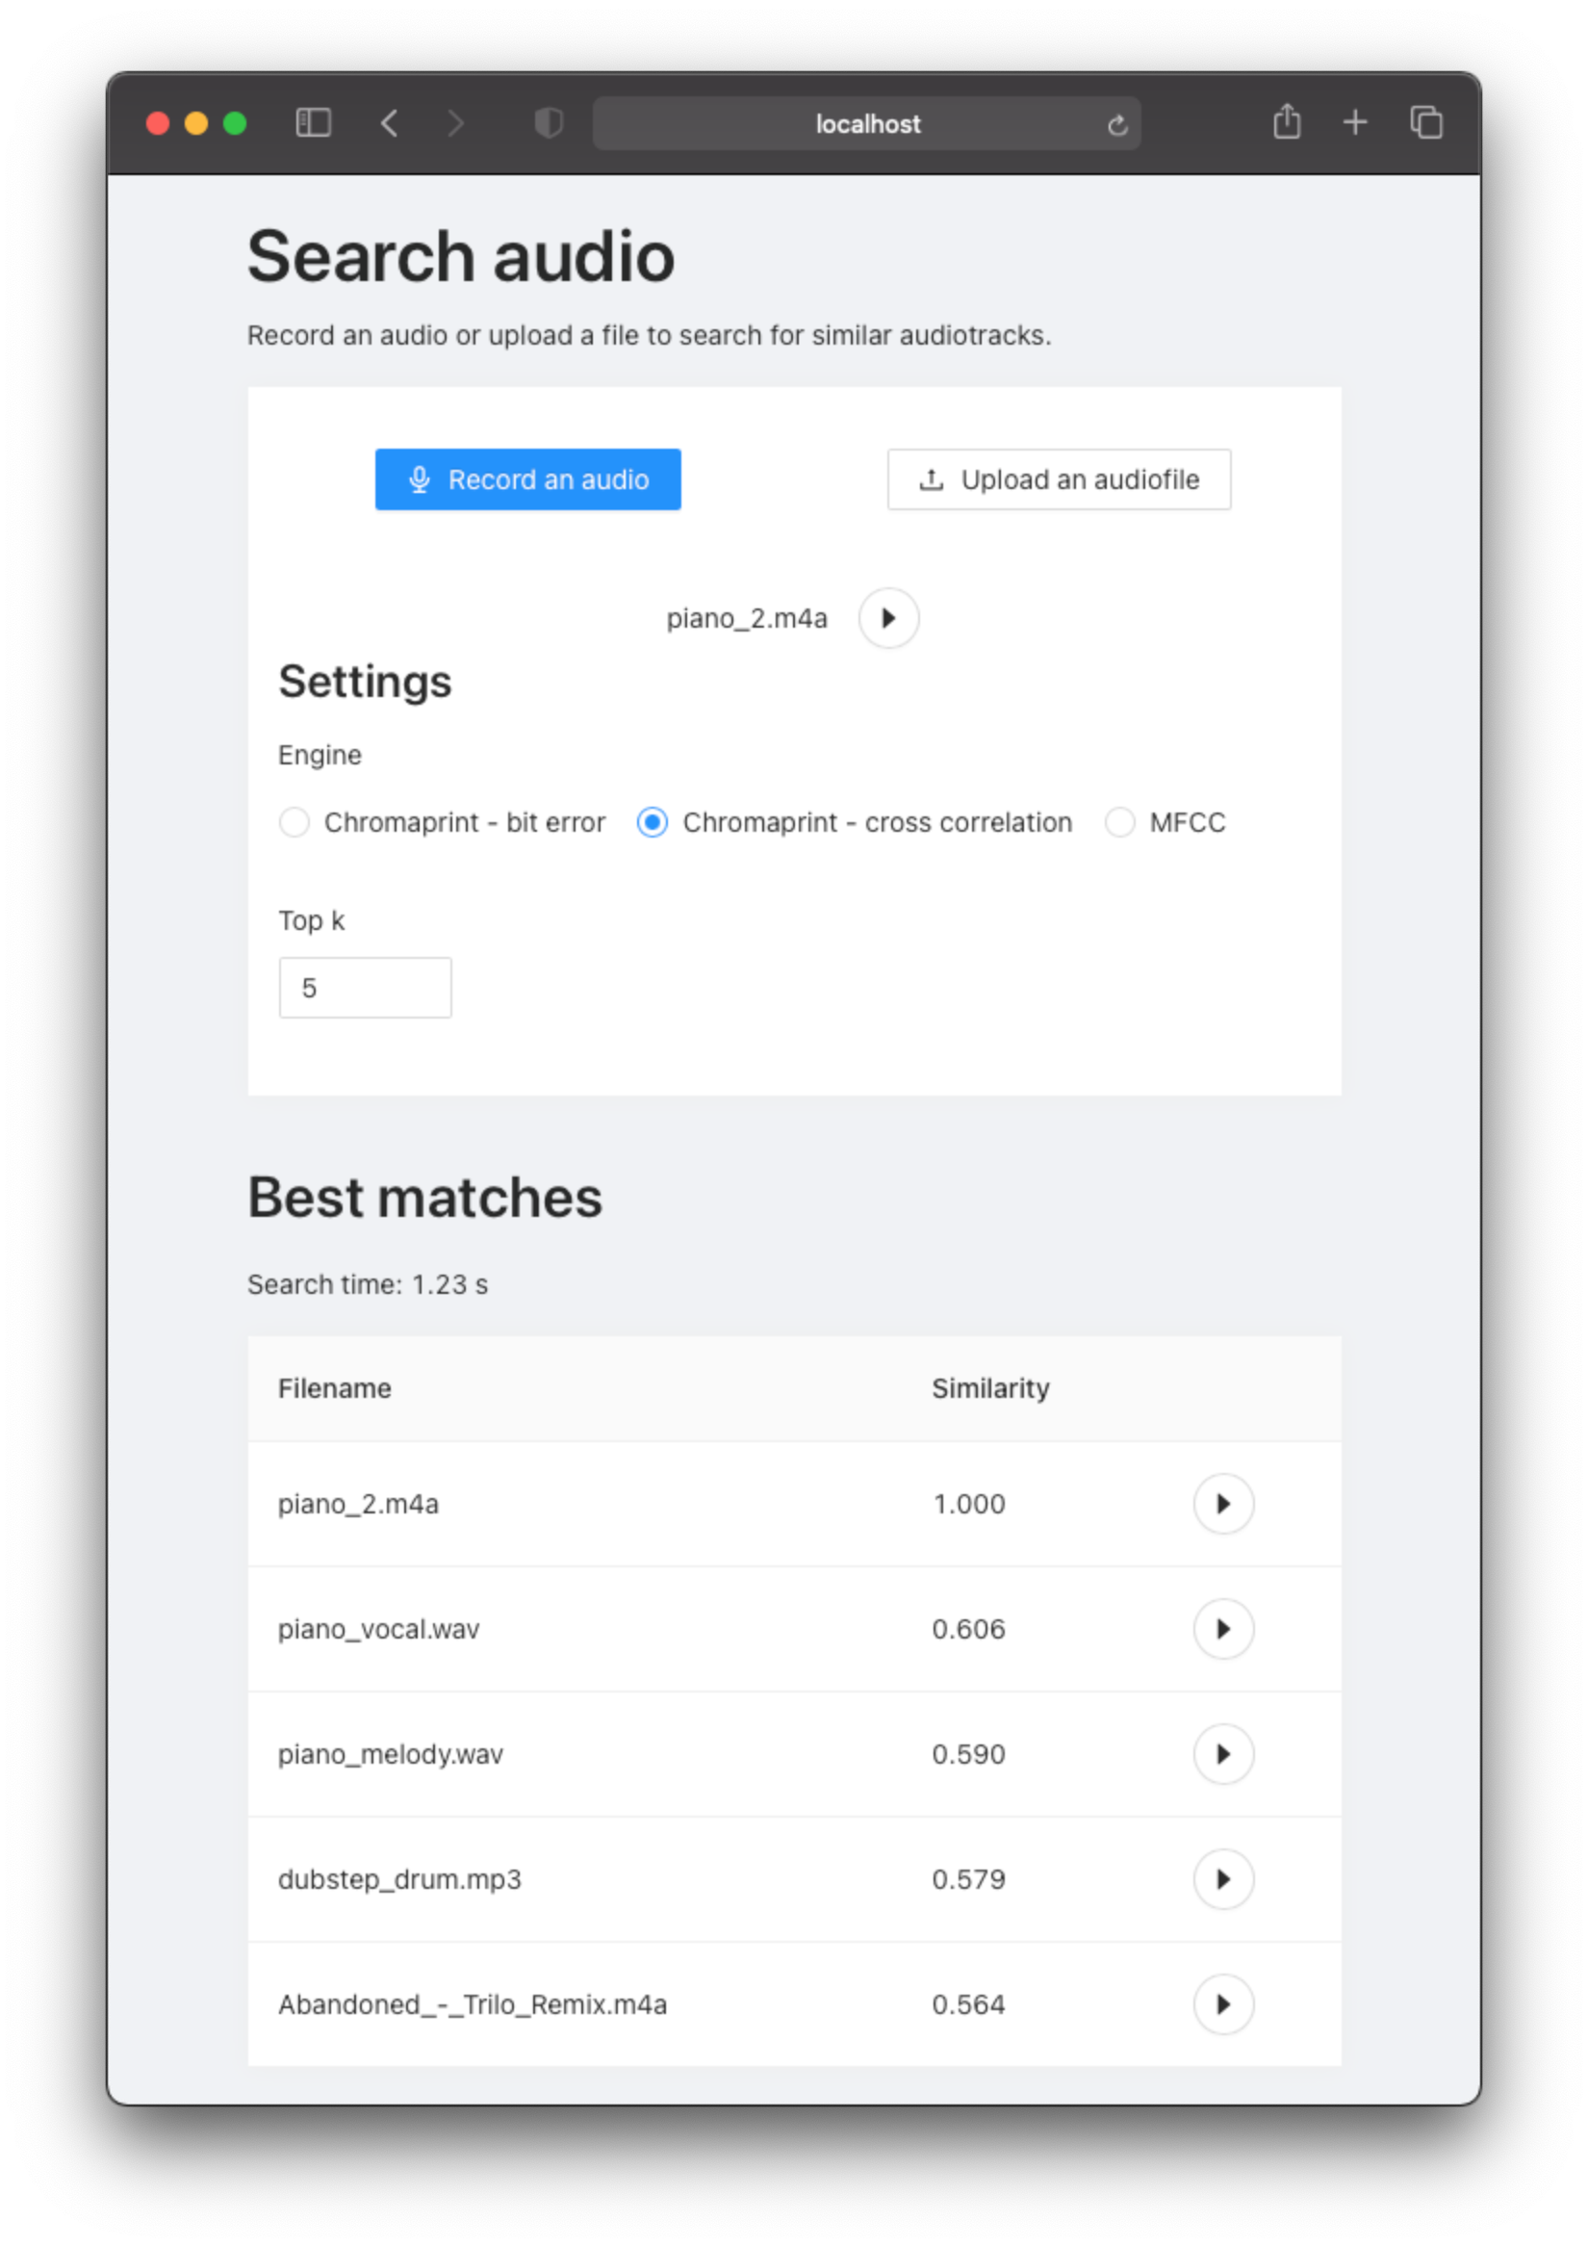
Task: Go back with the browser back arrow
Action: coord(390,123)
